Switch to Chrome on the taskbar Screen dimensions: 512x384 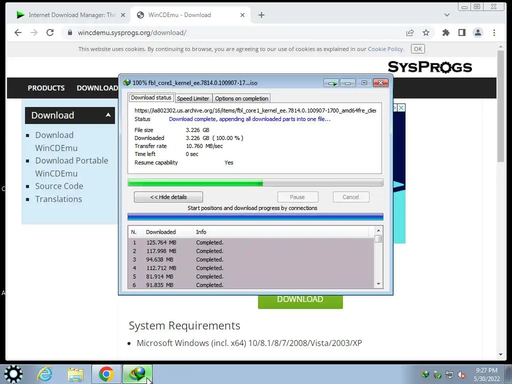coord(106,374)
